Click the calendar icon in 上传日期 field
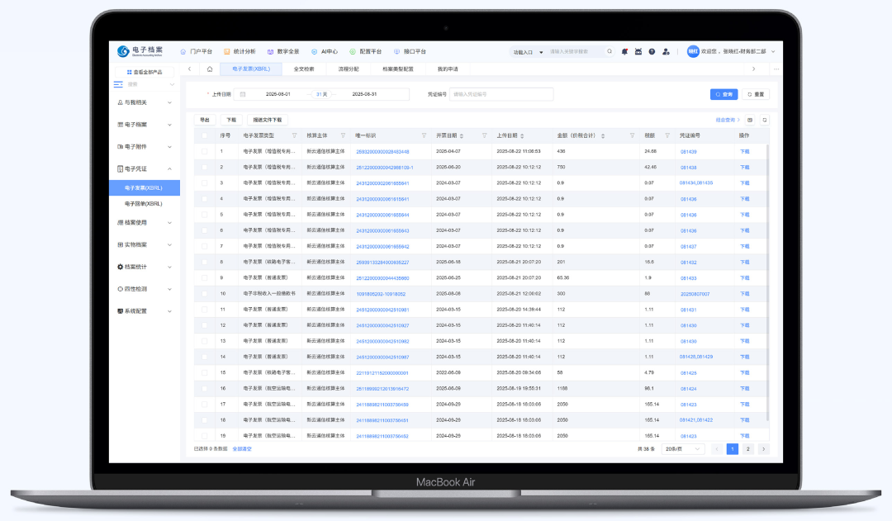Image resolution: width=892 pixels, height=521 pixels. coord(243,94)
